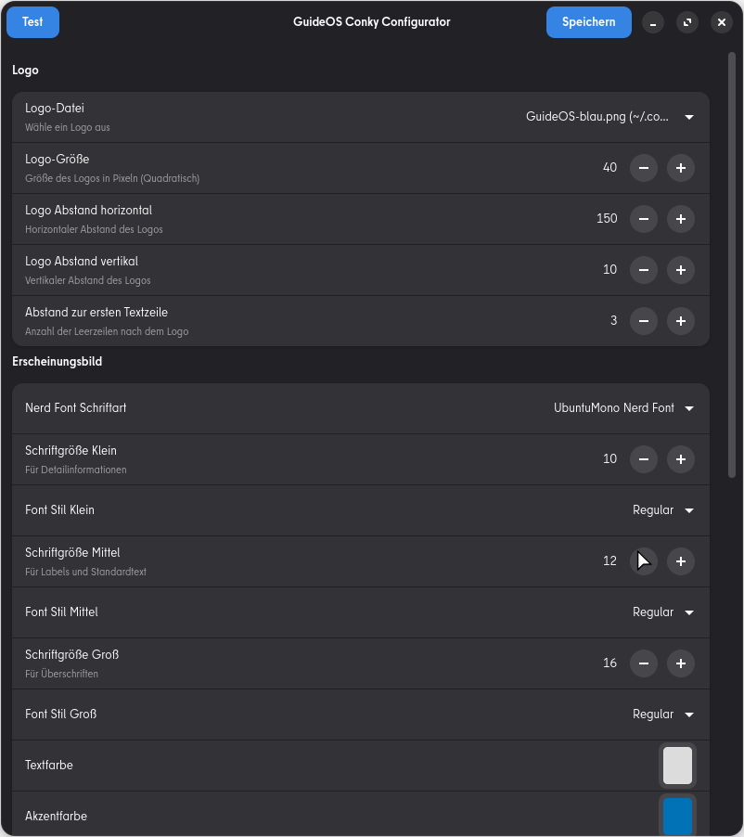Viewport: 744px width, 837px height.
Task: Click the Test button
Action: (32, 22)
